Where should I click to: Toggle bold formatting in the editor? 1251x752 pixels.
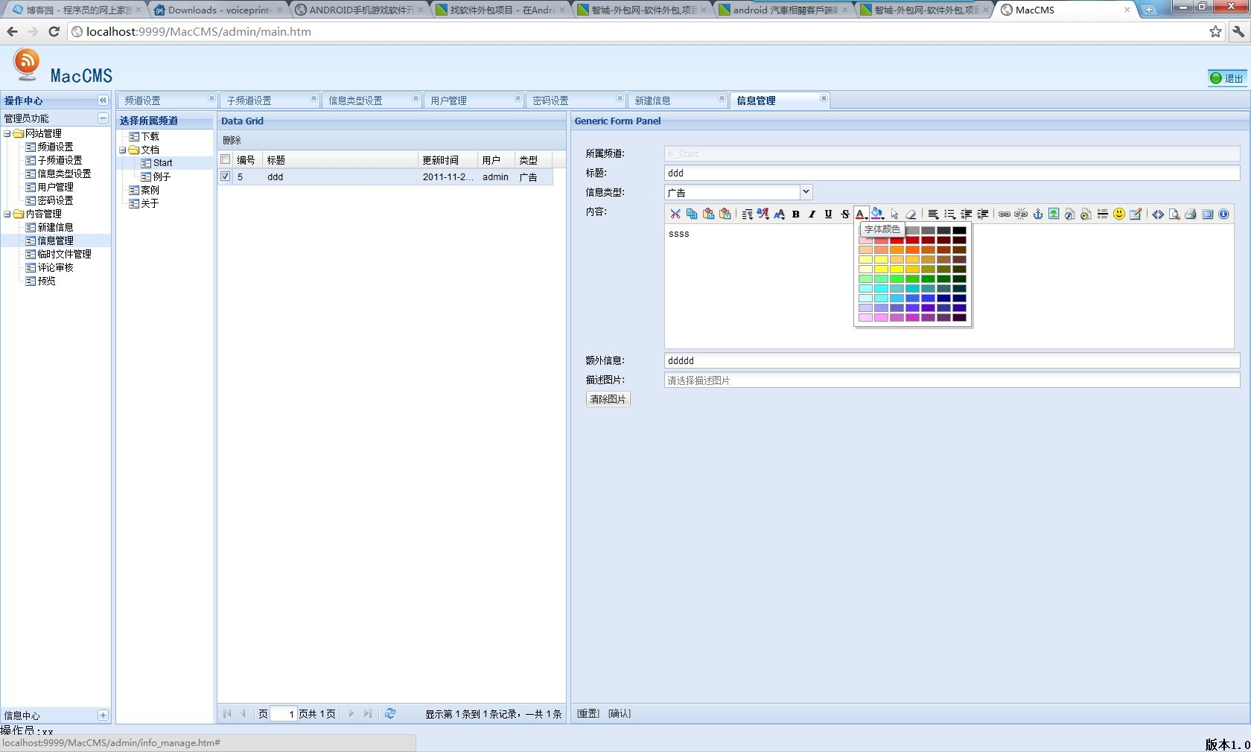796,214
